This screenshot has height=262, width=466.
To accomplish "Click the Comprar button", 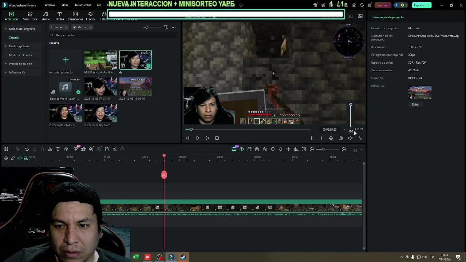I will [x=383, y=5].
